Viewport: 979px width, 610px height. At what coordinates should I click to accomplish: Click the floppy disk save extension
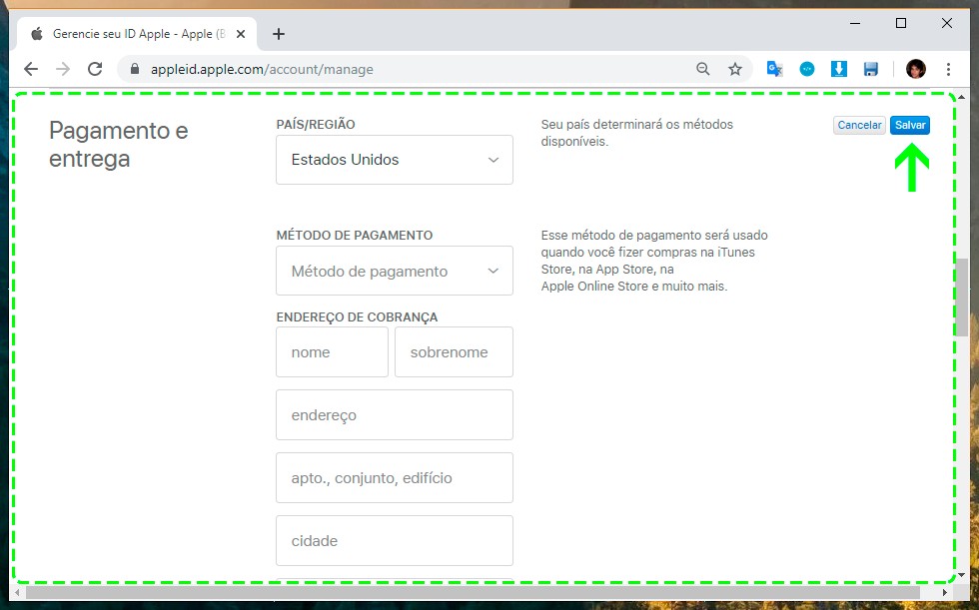(x=871, y=69)
